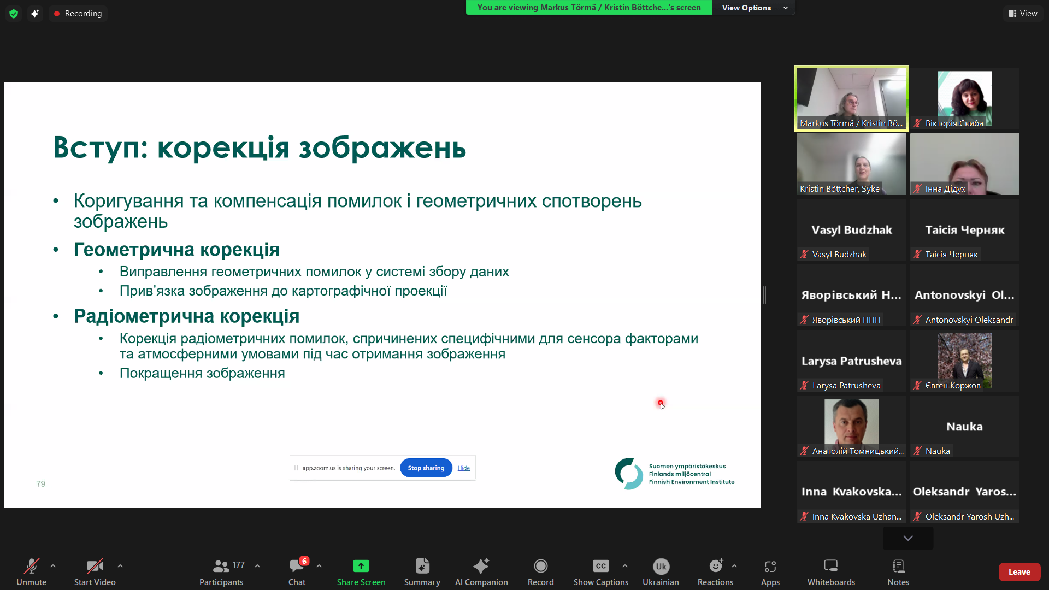The height and width of the screenshot is (590, 1049).
Task: Open the View Options dropdown
Action: 753,8
